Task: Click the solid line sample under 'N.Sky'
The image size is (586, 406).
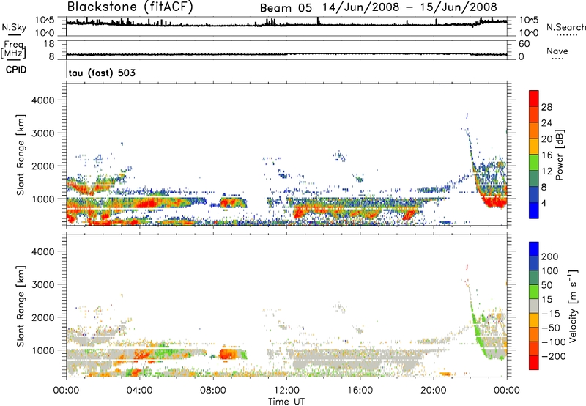Action: [14, 34]
